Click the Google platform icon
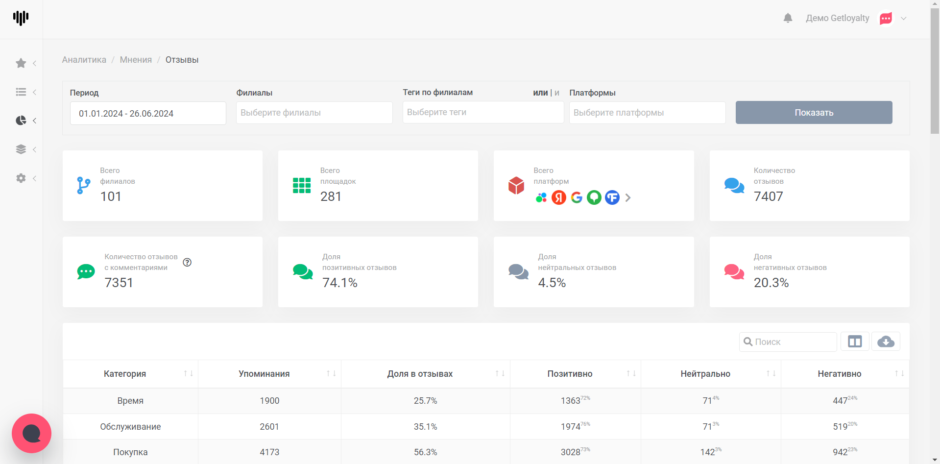Viewport: 940px width, 464px height. pos(577,197)
